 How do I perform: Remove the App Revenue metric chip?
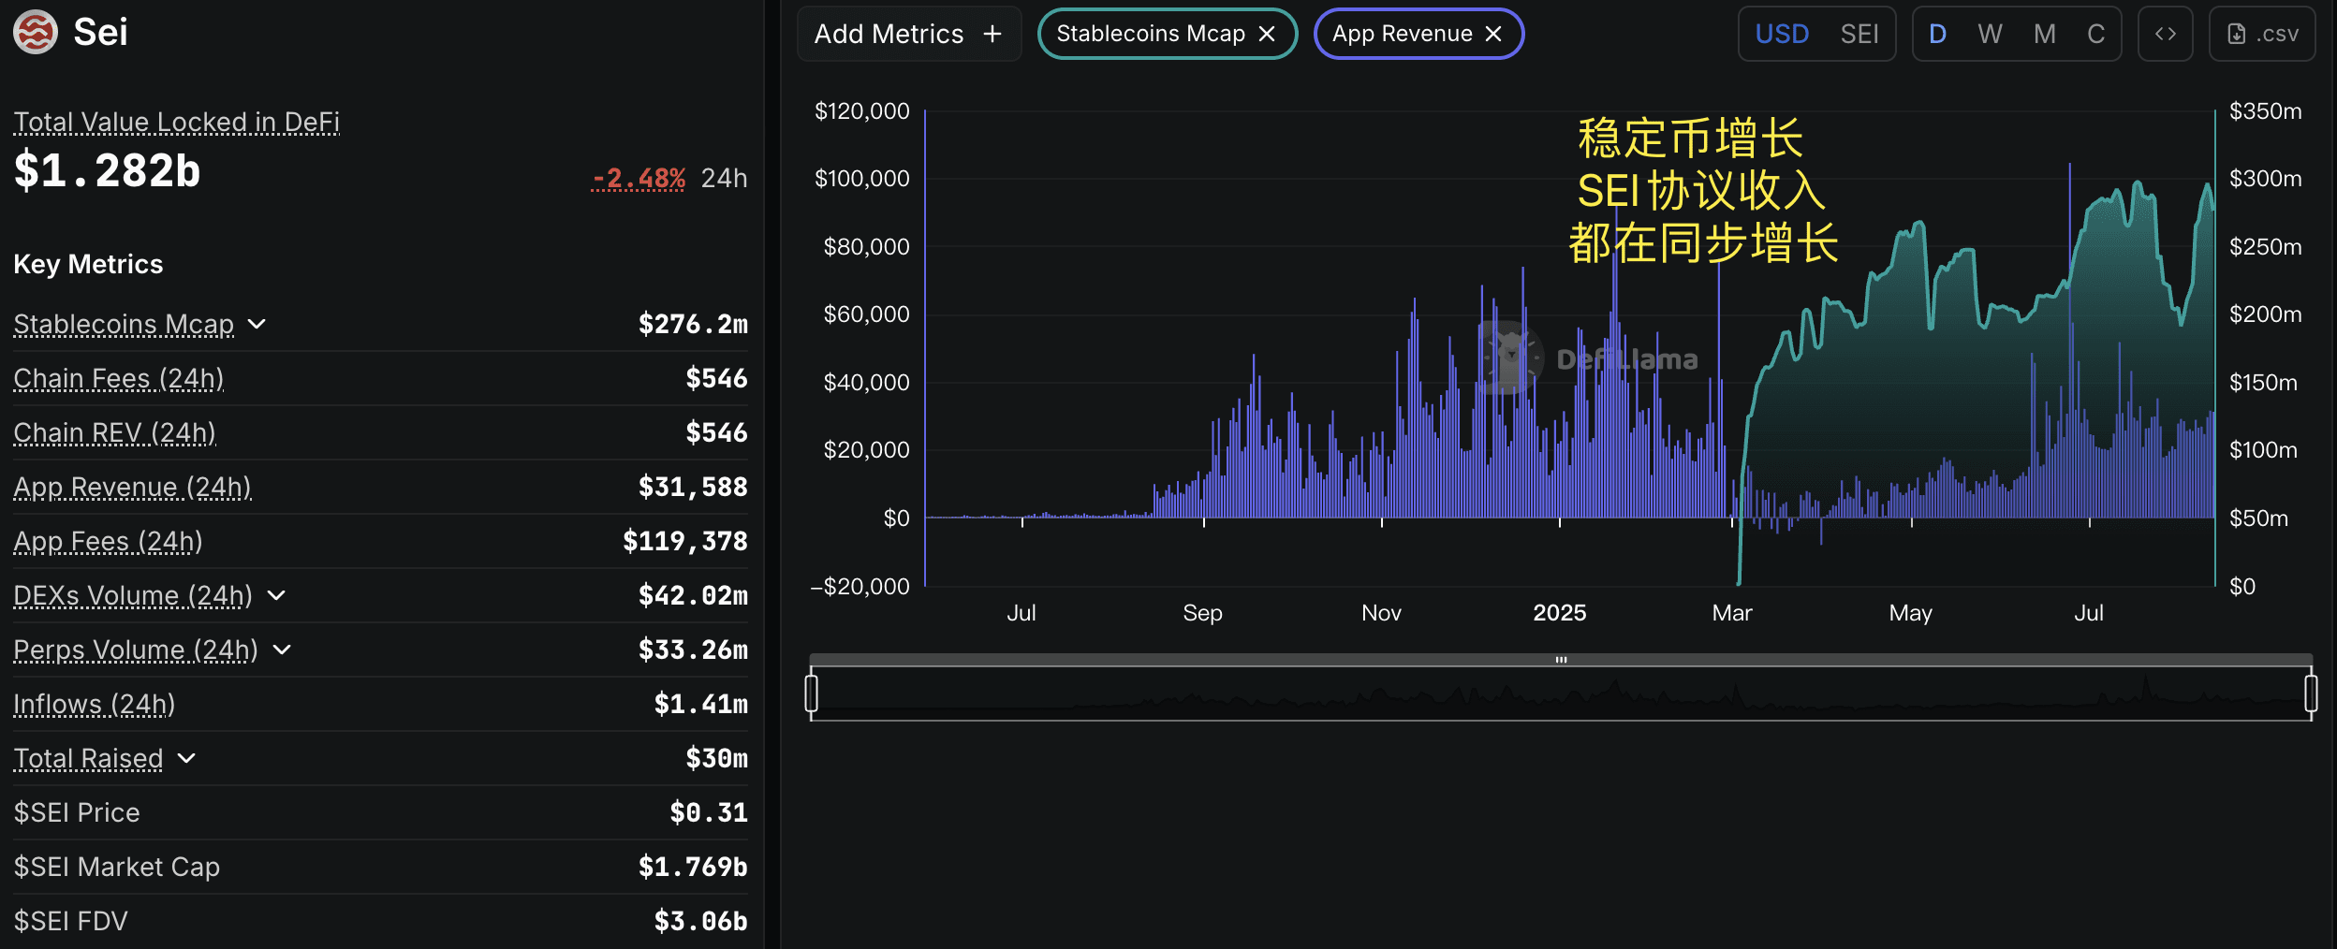(1493, 34)
